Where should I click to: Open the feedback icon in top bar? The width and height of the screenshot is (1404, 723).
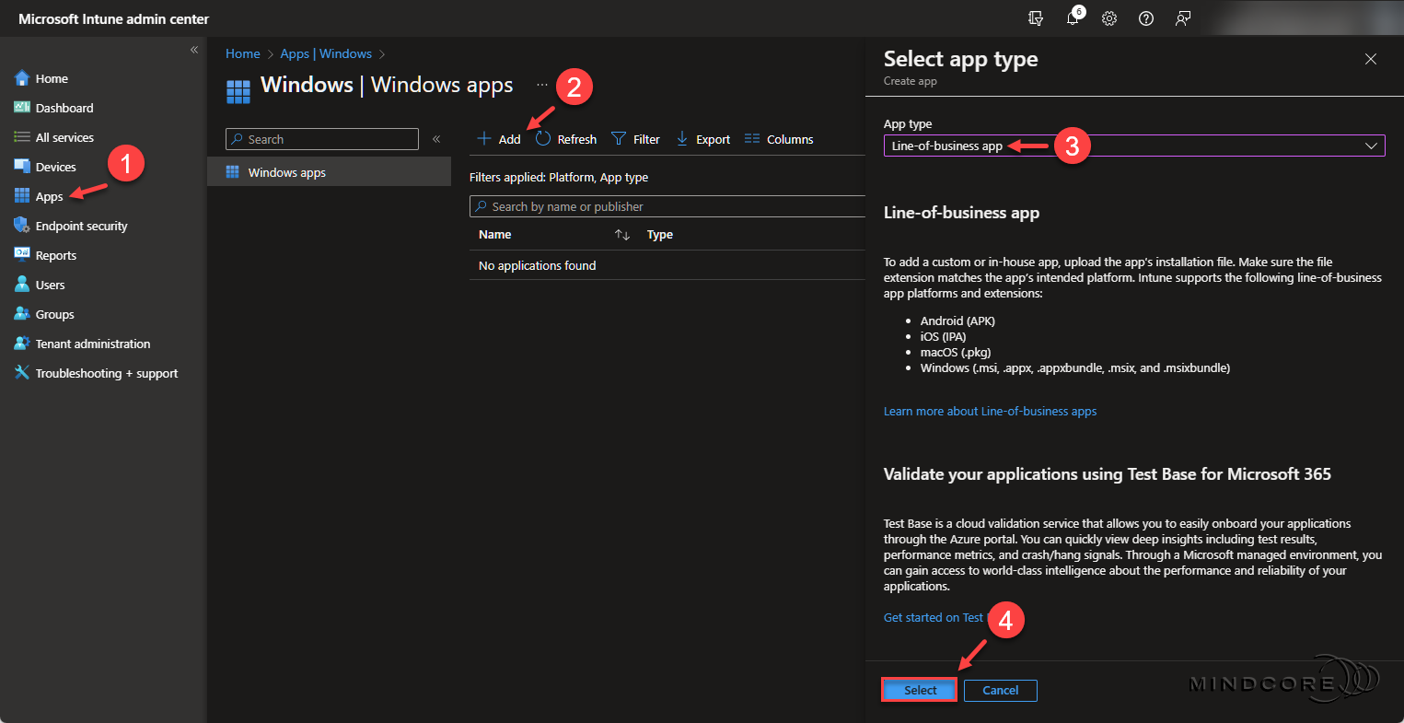pyautogui.click(x=1182, y=18)
